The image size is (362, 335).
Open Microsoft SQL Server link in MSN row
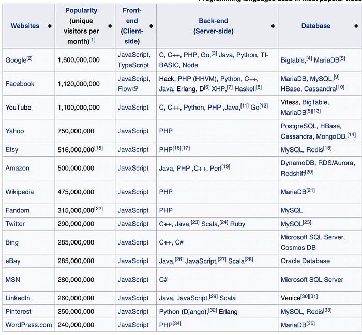click(312, 280)
